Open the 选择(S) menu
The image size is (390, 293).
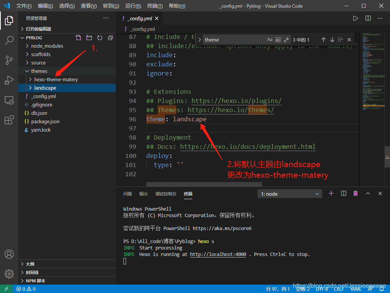[x=67, y=6]
